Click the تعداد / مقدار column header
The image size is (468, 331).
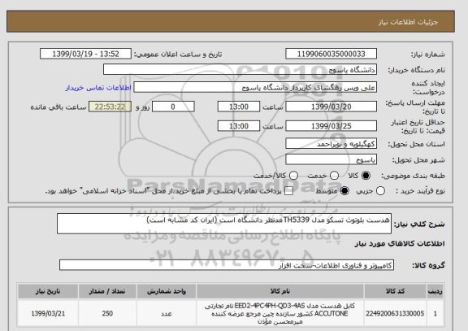(x=107, y=291)
